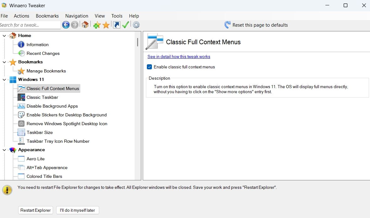Click the green checkmark toolbar icon
This screenshot has height=218, width=370.
(x=126, y=25)
